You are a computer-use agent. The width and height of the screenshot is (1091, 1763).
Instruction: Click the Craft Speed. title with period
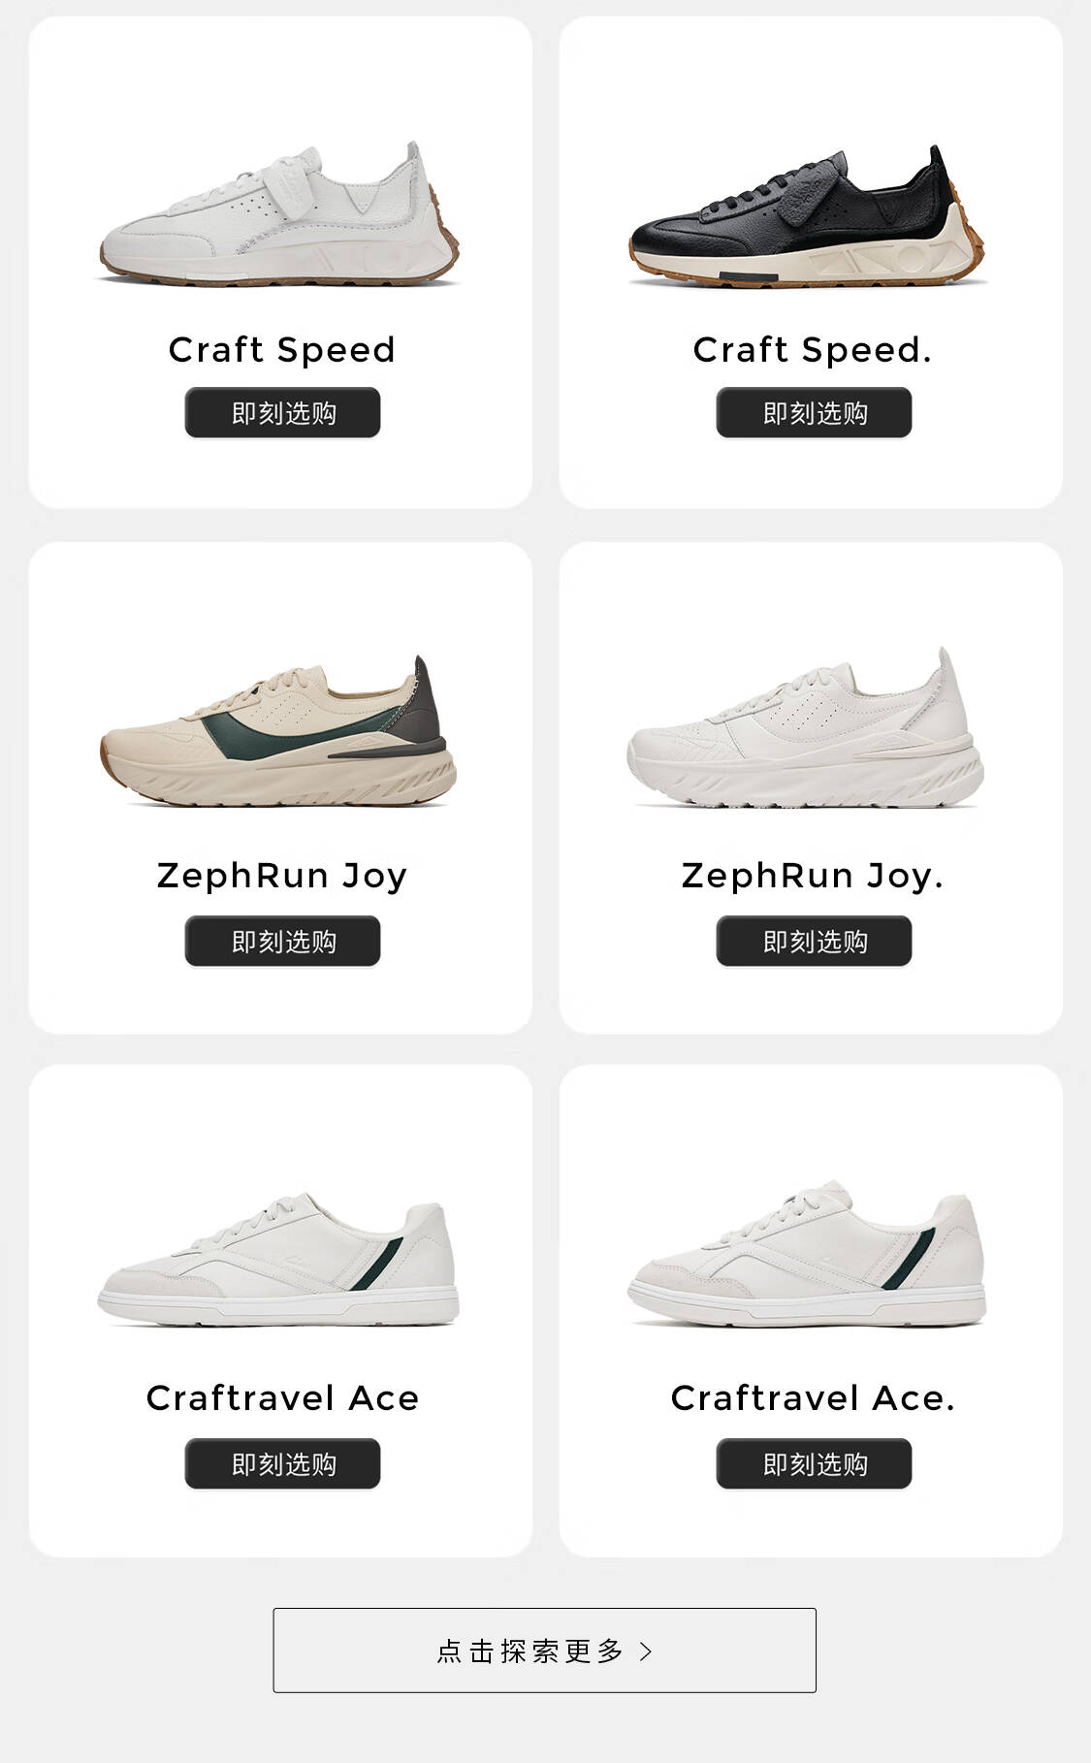click(813, 350)
